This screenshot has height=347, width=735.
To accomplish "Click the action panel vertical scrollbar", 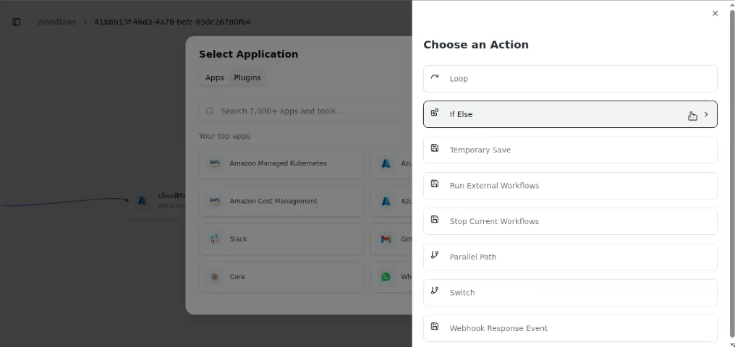I will click(732, 173).
